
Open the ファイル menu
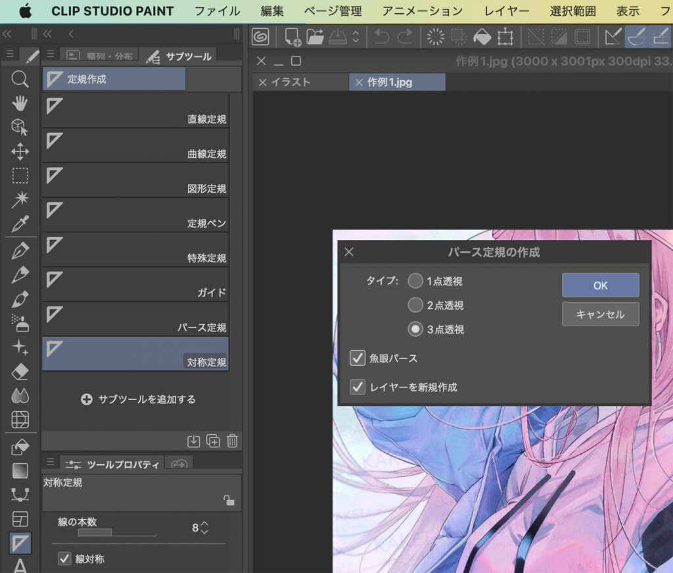tap(217, 11)
